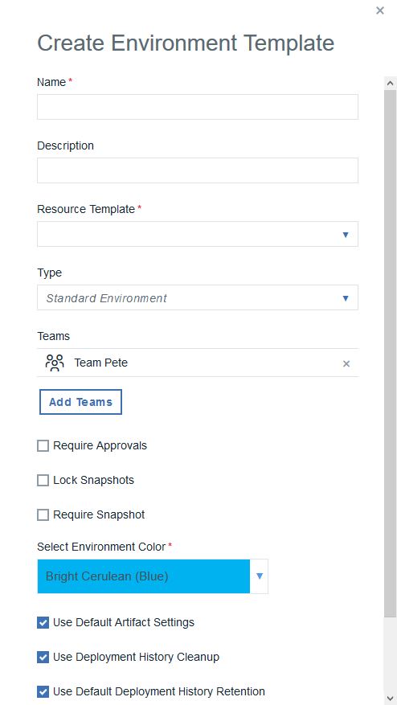Open the environment color dropdown arrow
Screen dimensions: 397x705
coord(259,576)
